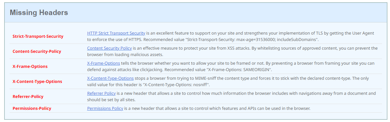The image size is (390, 122).
Task: Click the "X-Content-Type-Options: nosniff" value text
Action: pos(175,85)
